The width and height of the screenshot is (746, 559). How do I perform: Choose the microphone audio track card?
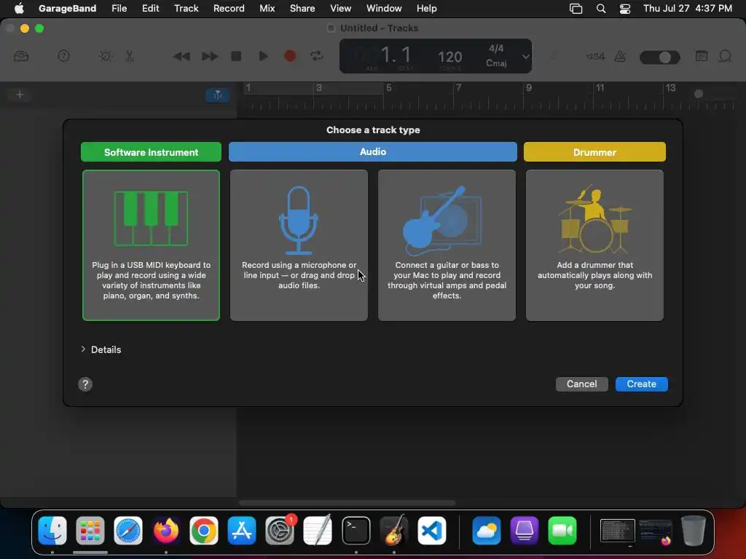(x=299, y=245)
